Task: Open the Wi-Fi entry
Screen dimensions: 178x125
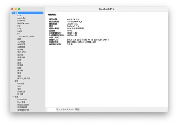Action: [20, 86]
